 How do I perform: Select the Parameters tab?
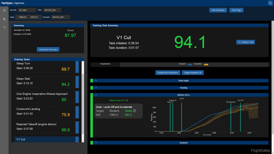[x=105, y=64]
